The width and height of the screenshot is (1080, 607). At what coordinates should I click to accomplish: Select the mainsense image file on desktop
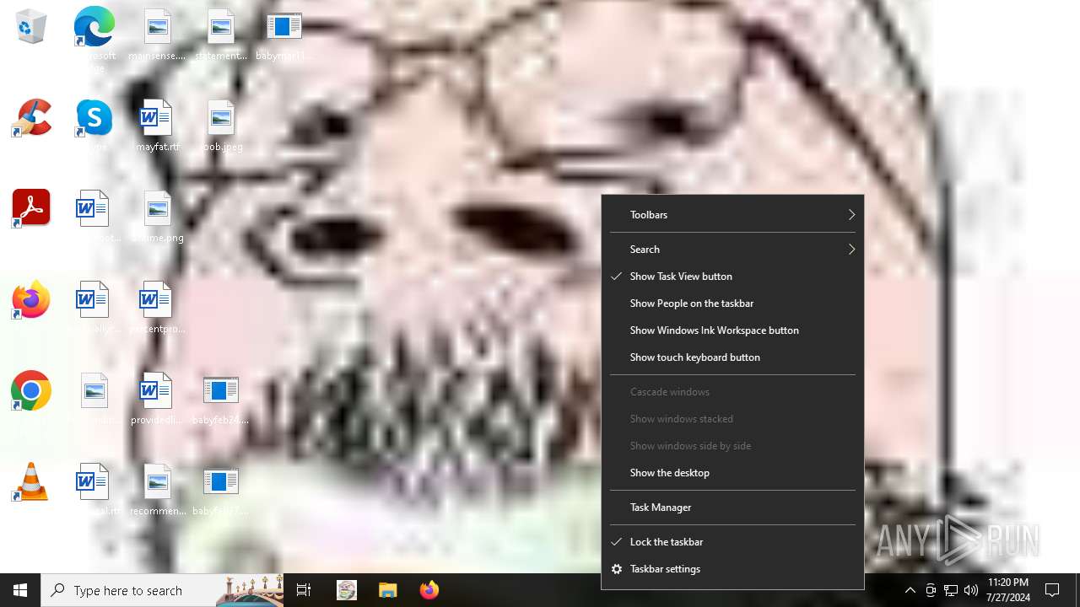tap(157, 35)
